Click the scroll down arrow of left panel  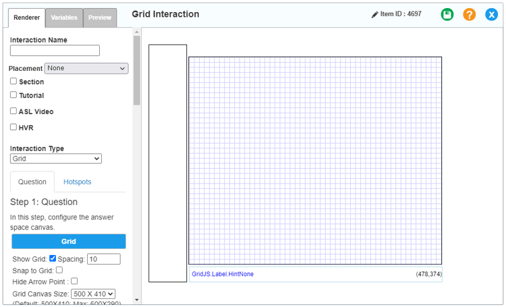(137, 300)
